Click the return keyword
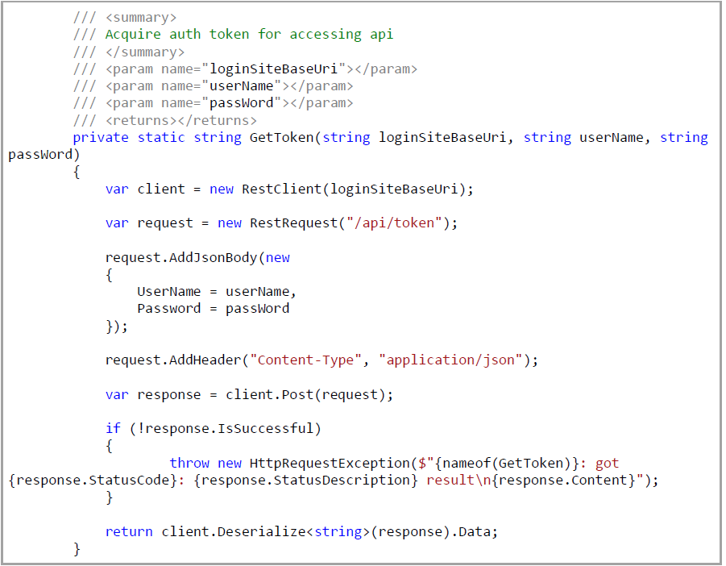This screenshot has height=566, width=726. tap(129, 531)
